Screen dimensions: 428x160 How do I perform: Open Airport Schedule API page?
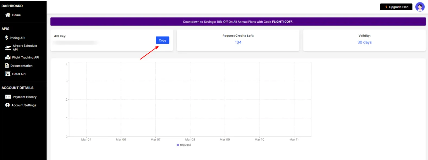click(x=25, y=48)
